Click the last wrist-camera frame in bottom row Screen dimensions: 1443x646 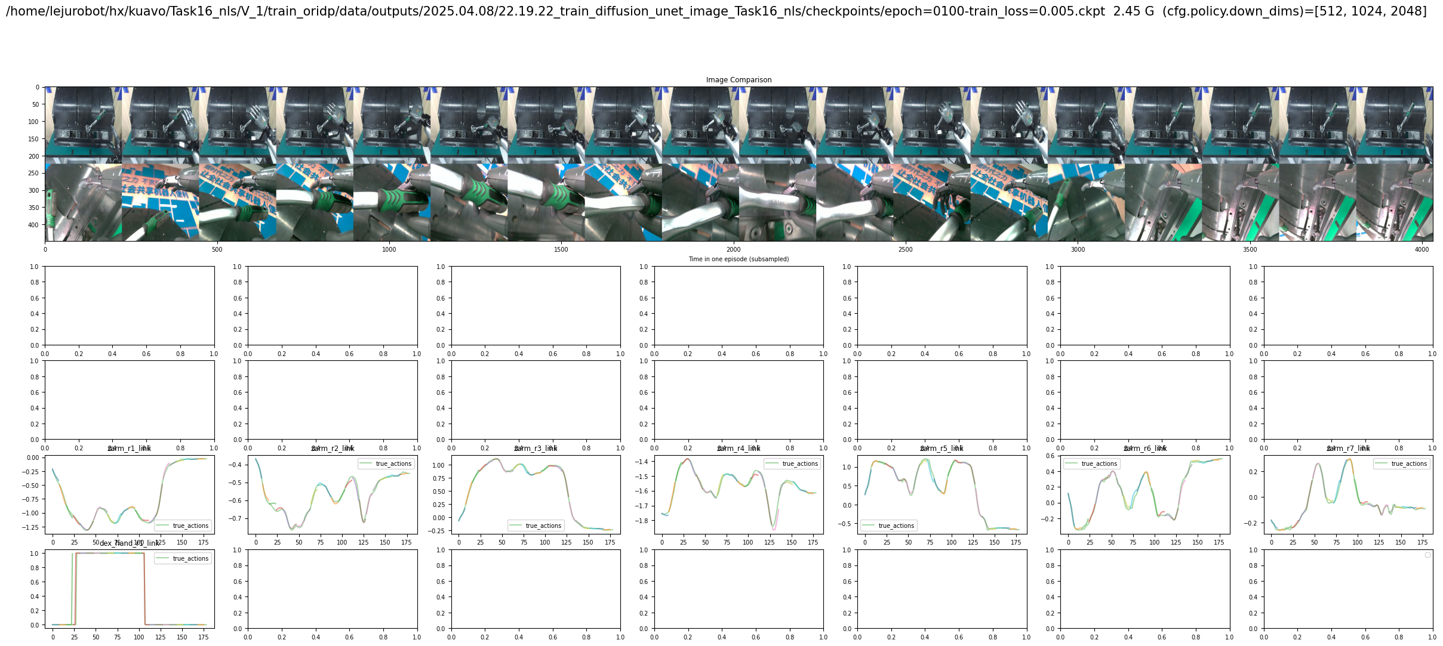(x=1394, y=202)
